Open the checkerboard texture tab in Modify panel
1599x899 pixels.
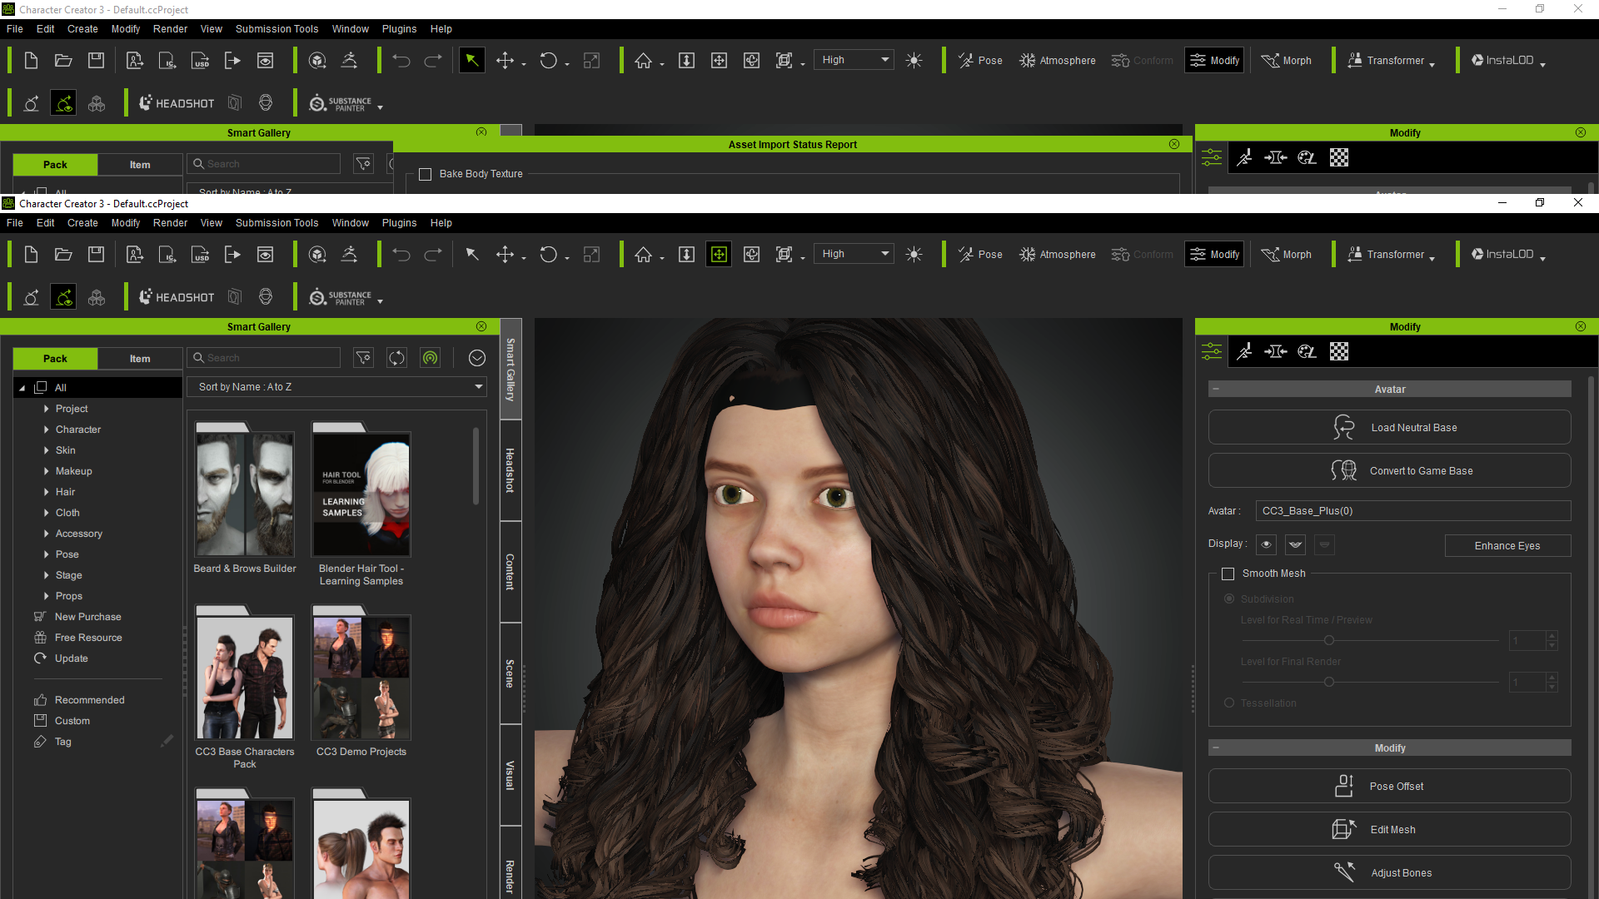[1339, 351]
